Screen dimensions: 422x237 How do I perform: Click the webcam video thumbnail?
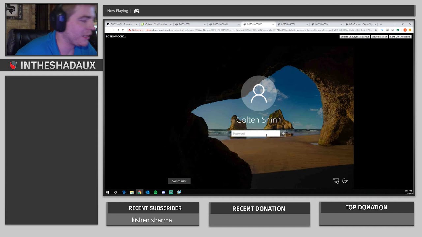tap(51, 30)
